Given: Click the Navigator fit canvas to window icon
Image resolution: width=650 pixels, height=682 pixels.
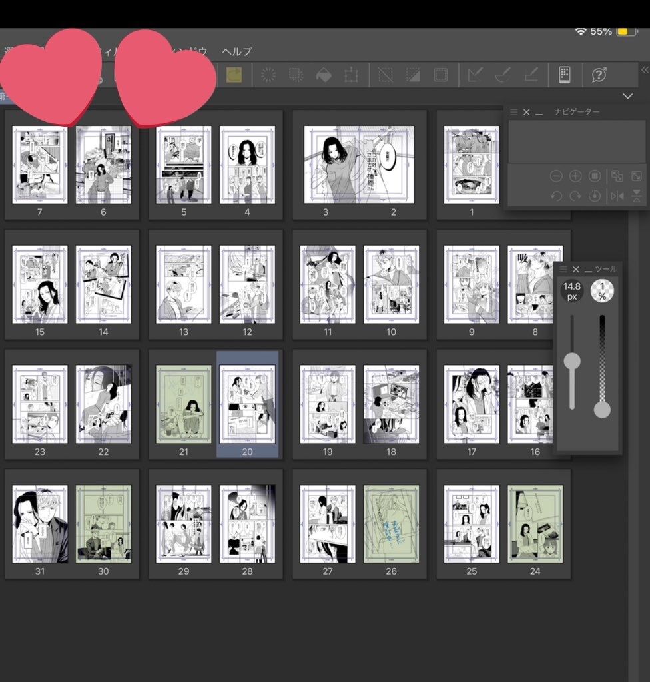Looking at the screenshot, I should coord(637,176).
